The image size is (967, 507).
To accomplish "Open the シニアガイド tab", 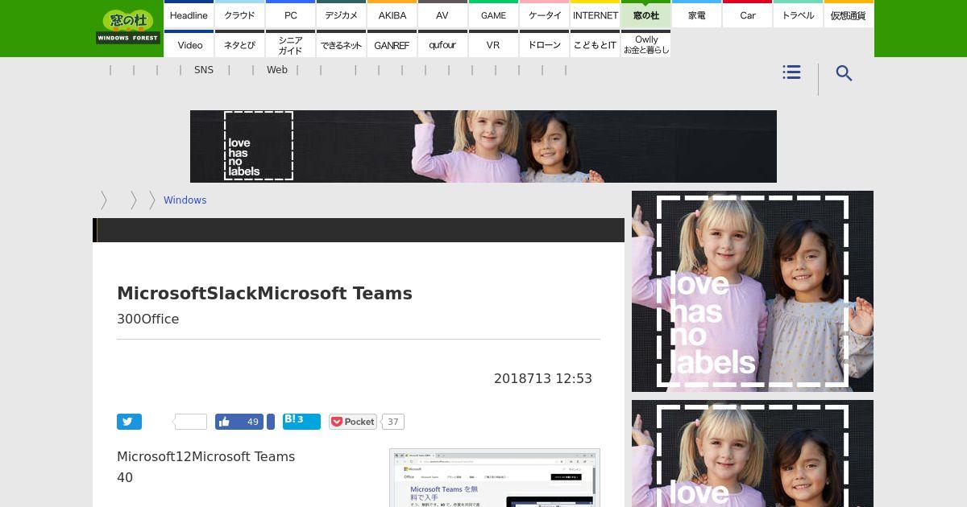I will (290, 44).
